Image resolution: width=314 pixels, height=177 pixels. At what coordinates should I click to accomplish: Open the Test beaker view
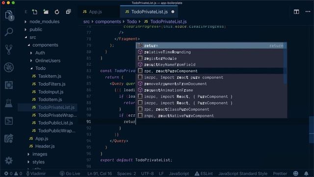click(x=9, y=103)
